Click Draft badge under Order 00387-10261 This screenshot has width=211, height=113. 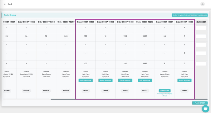(x=125, y=90)
